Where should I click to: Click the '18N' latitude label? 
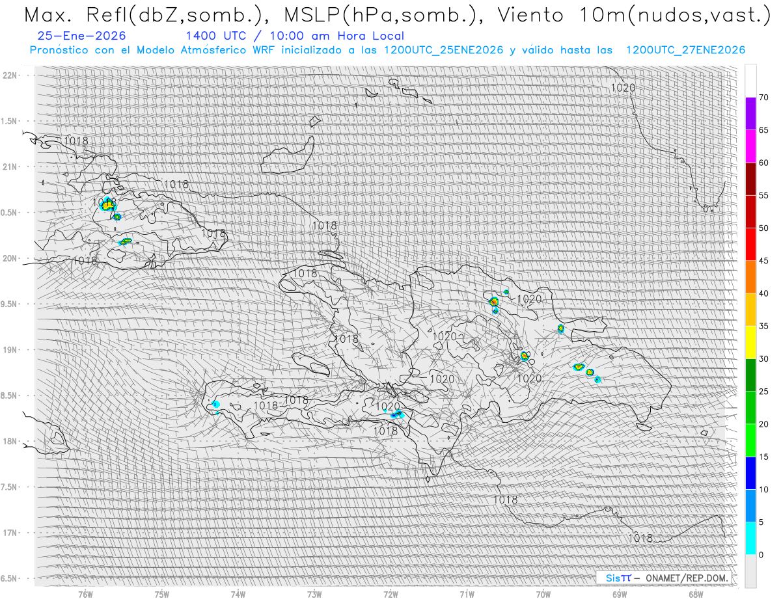(10, 441)
